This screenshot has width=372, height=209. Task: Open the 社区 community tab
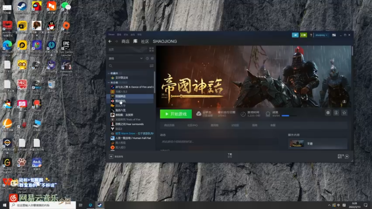click(x=145, y=41)
